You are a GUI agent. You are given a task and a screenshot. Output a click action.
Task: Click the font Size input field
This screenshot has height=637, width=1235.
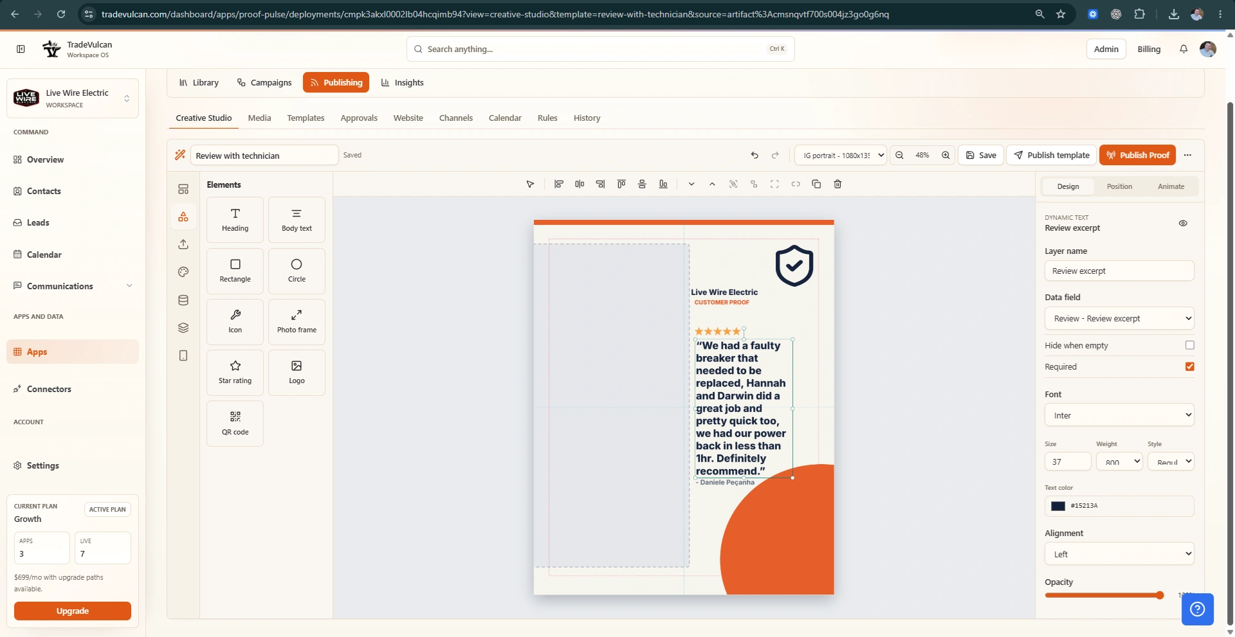coord(1068,462)
